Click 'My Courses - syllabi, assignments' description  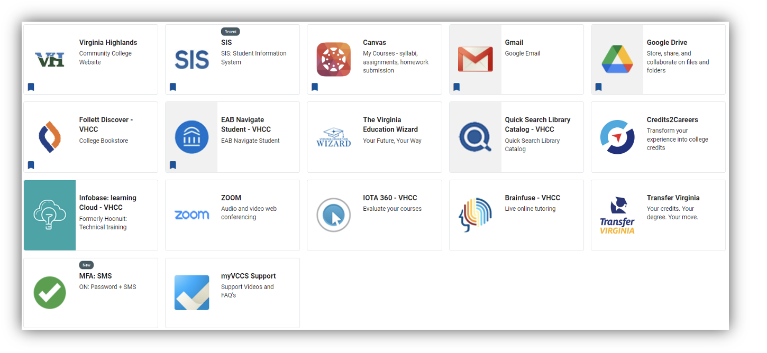(396, 62)
